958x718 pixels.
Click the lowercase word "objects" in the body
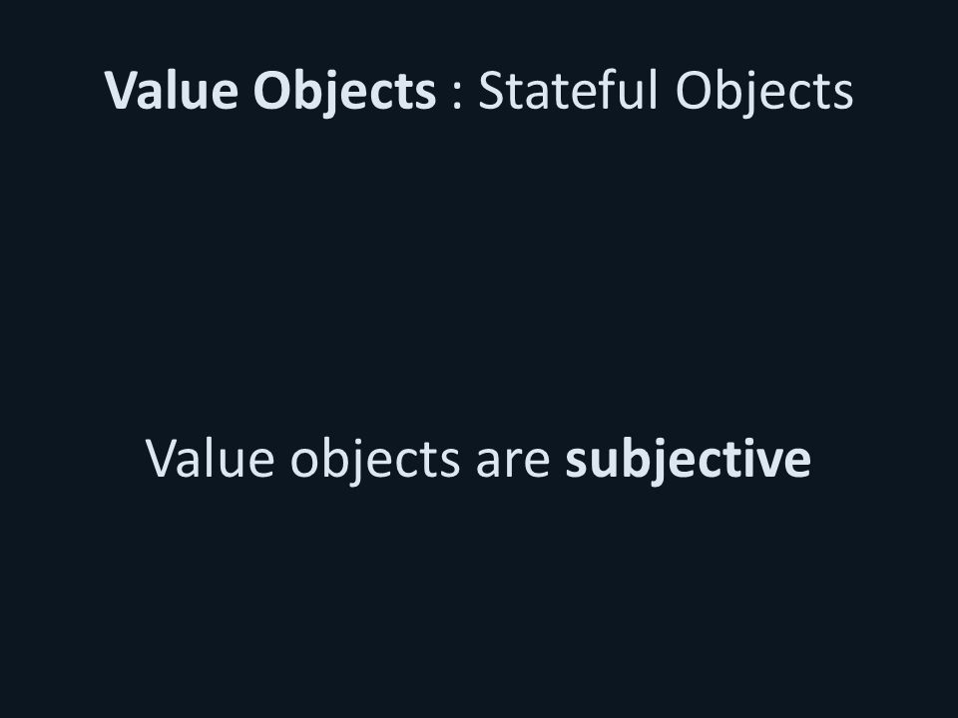[x=375, y=461]
